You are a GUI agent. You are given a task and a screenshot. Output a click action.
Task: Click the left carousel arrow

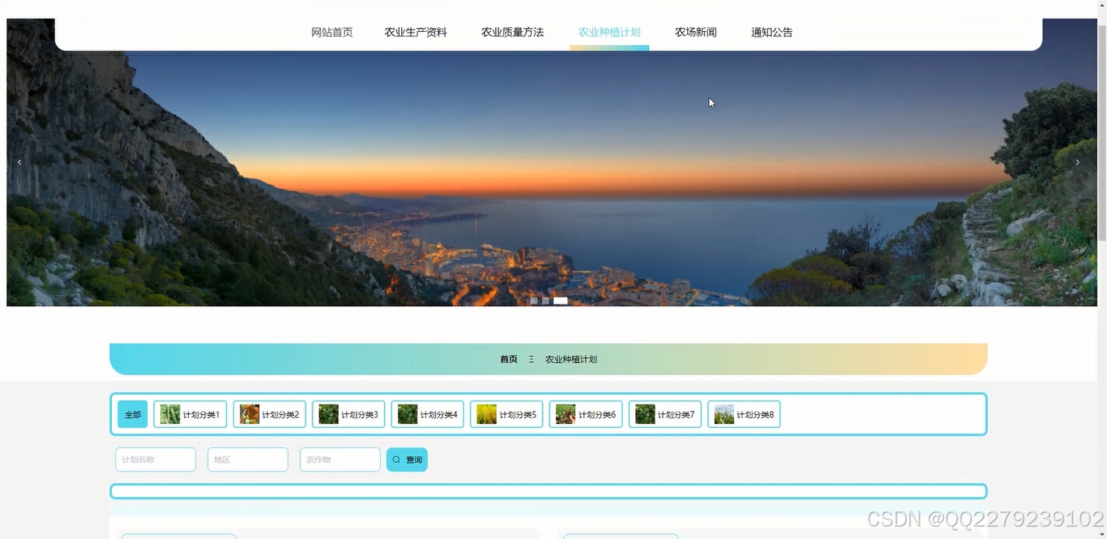[19, 162]
